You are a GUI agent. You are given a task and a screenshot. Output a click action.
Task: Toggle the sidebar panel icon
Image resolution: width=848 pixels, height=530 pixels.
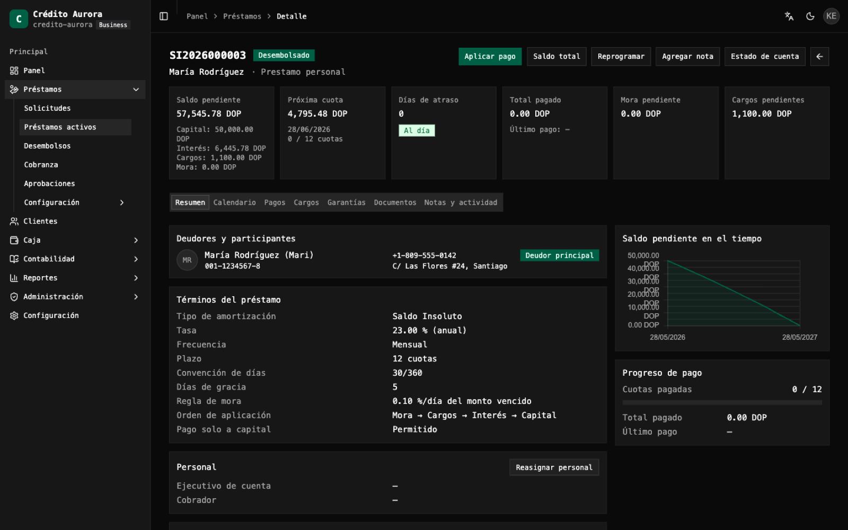(x=164, y=16)
